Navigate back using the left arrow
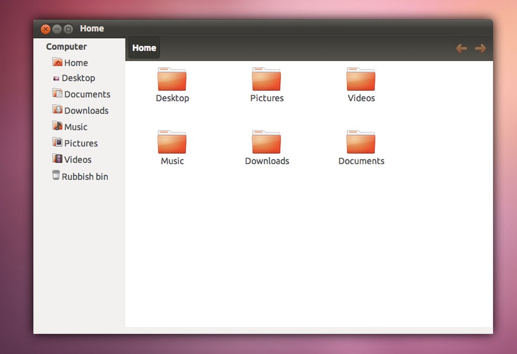This screenshot has height=354, width=517. click(x=461, y=48)
